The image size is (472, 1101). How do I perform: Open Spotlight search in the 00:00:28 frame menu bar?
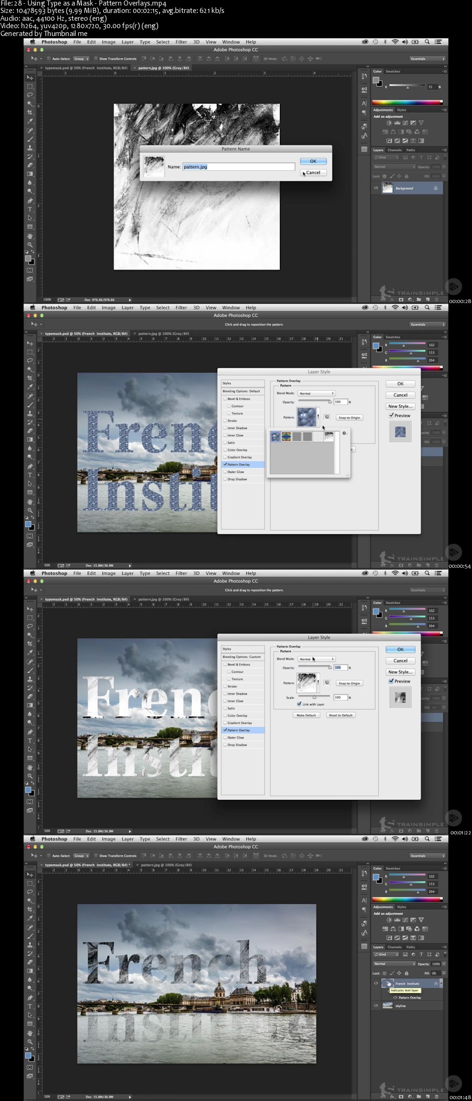click(427, 42)
